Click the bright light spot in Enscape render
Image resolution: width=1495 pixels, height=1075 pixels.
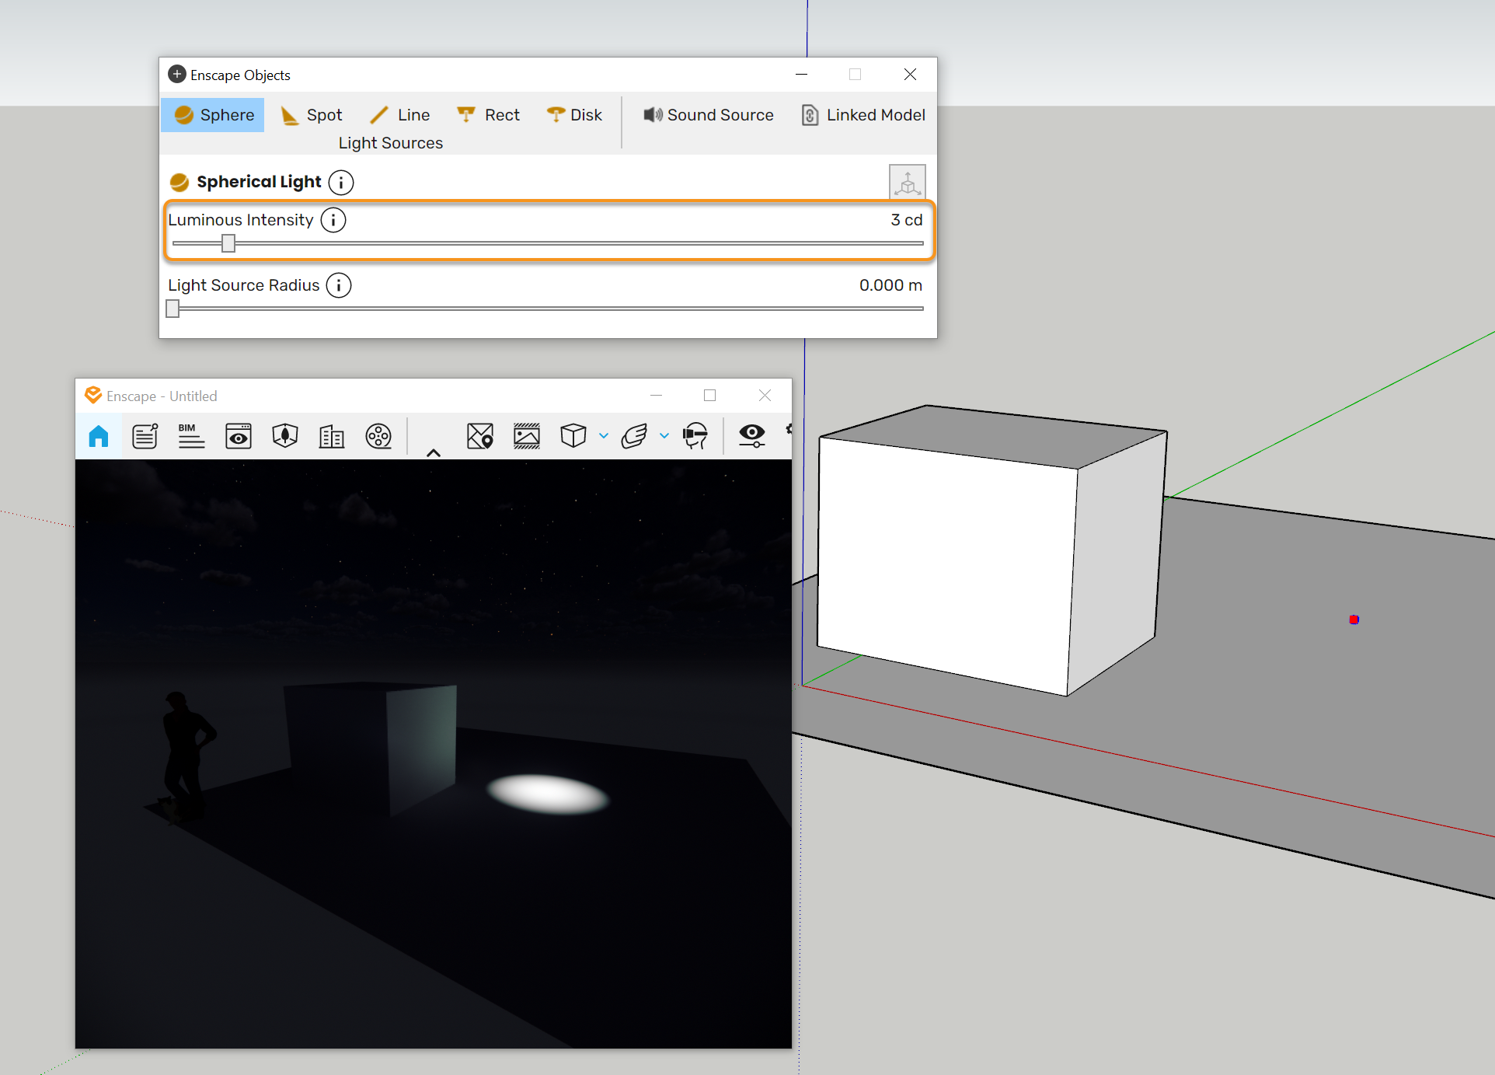(548, 794)
